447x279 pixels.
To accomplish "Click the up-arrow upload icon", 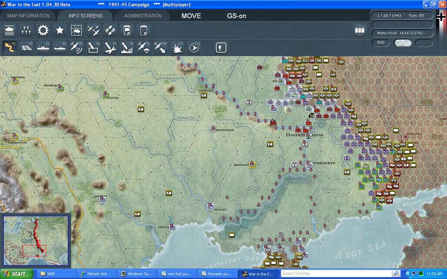I will point(221,47).
